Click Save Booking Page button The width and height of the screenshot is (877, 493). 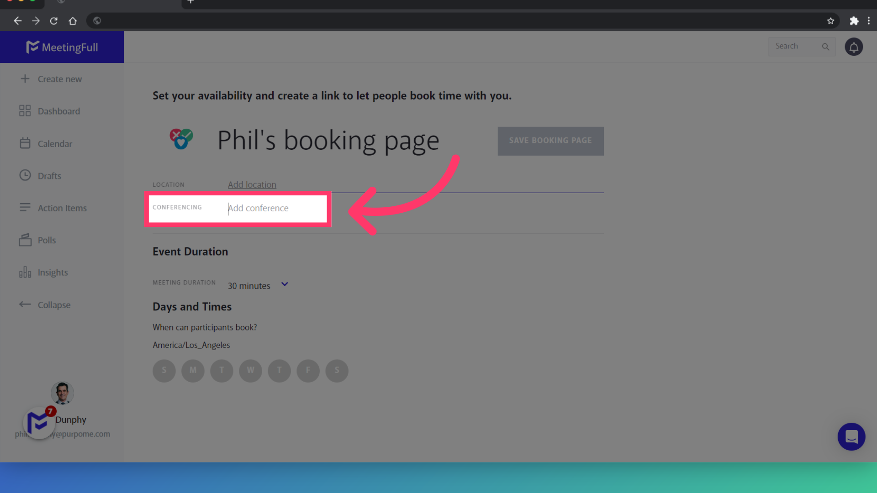coord(550,140)
